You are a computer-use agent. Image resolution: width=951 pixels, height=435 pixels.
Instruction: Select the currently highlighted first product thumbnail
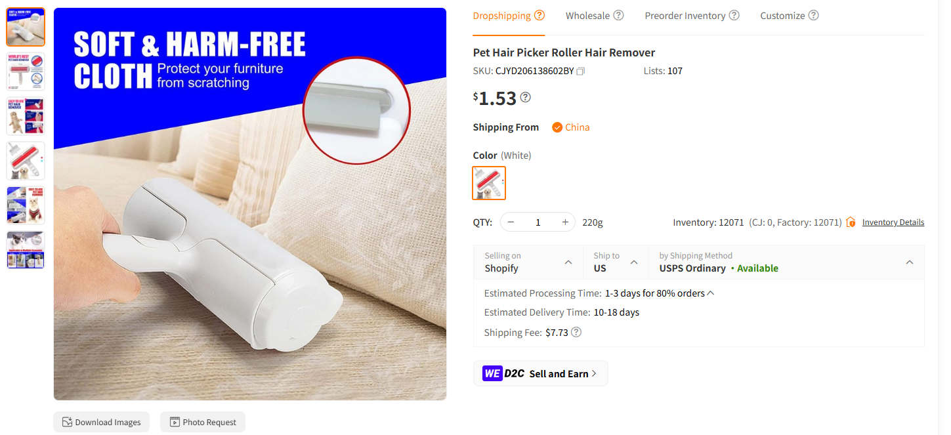click(25, 27)
